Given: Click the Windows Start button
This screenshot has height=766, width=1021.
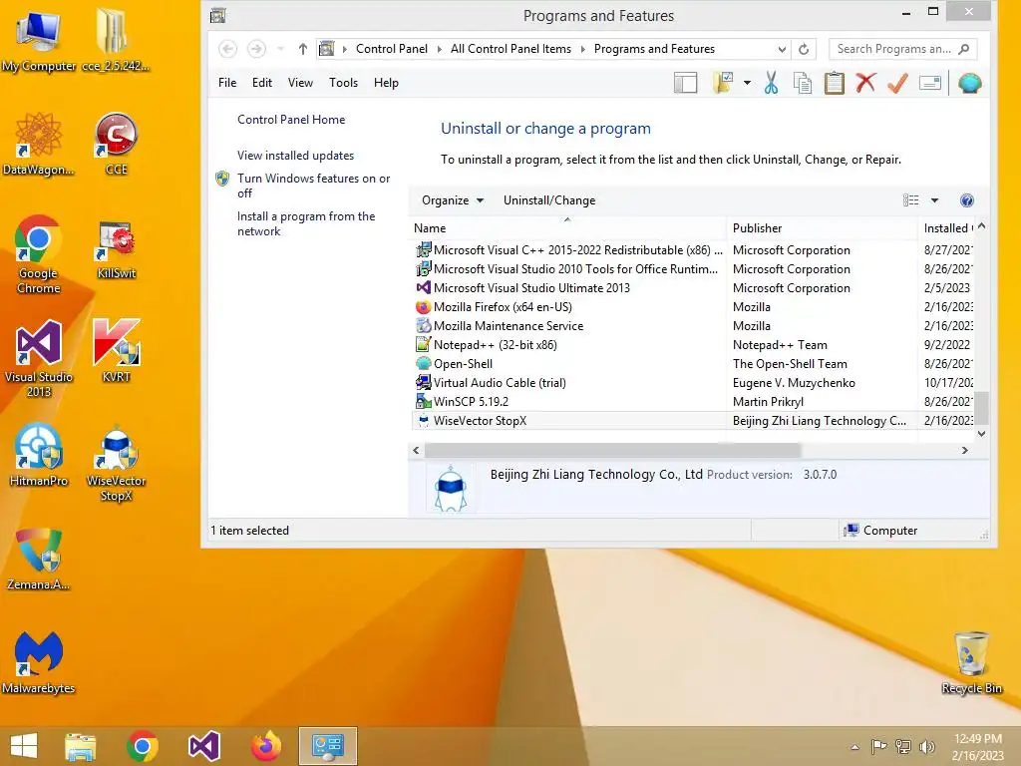Looking at the screenshot, I should point(24,746).
